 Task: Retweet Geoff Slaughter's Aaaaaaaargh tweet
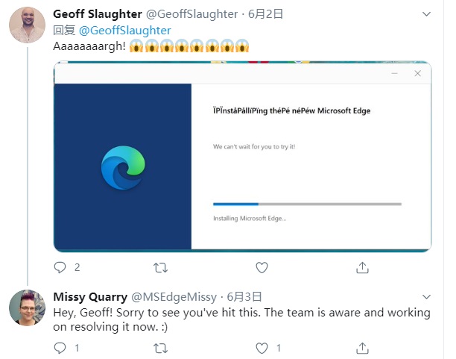[x=160, y=267]
